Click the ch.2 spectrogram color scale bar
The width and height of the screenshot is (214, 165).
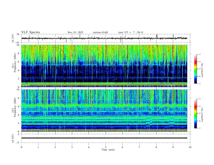click(x=195, y=114)
